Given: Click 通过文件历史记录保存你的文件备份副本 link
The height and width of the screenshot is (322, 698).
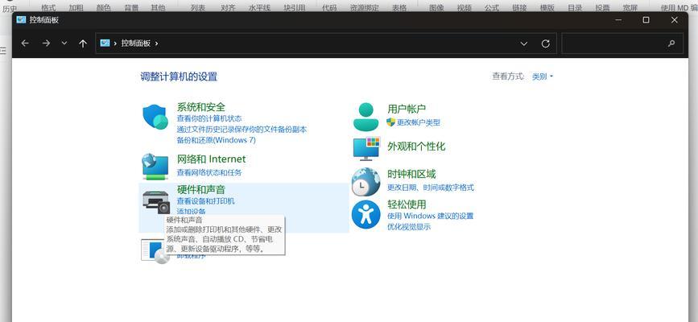Looking at the screenshot, I should pyautogui.click(x=242, y=129).
